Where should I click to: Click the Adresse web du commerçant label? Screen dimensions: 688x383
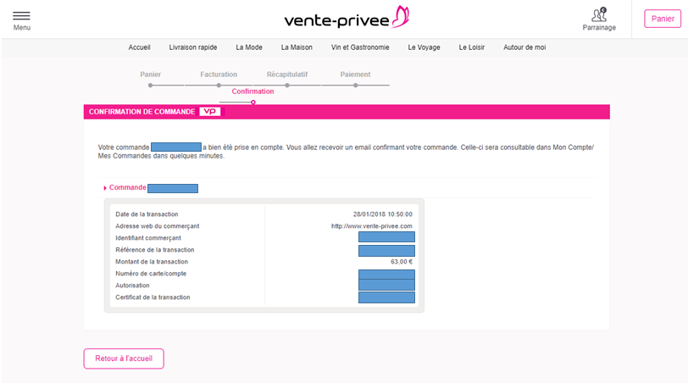[x=157, y=226]
